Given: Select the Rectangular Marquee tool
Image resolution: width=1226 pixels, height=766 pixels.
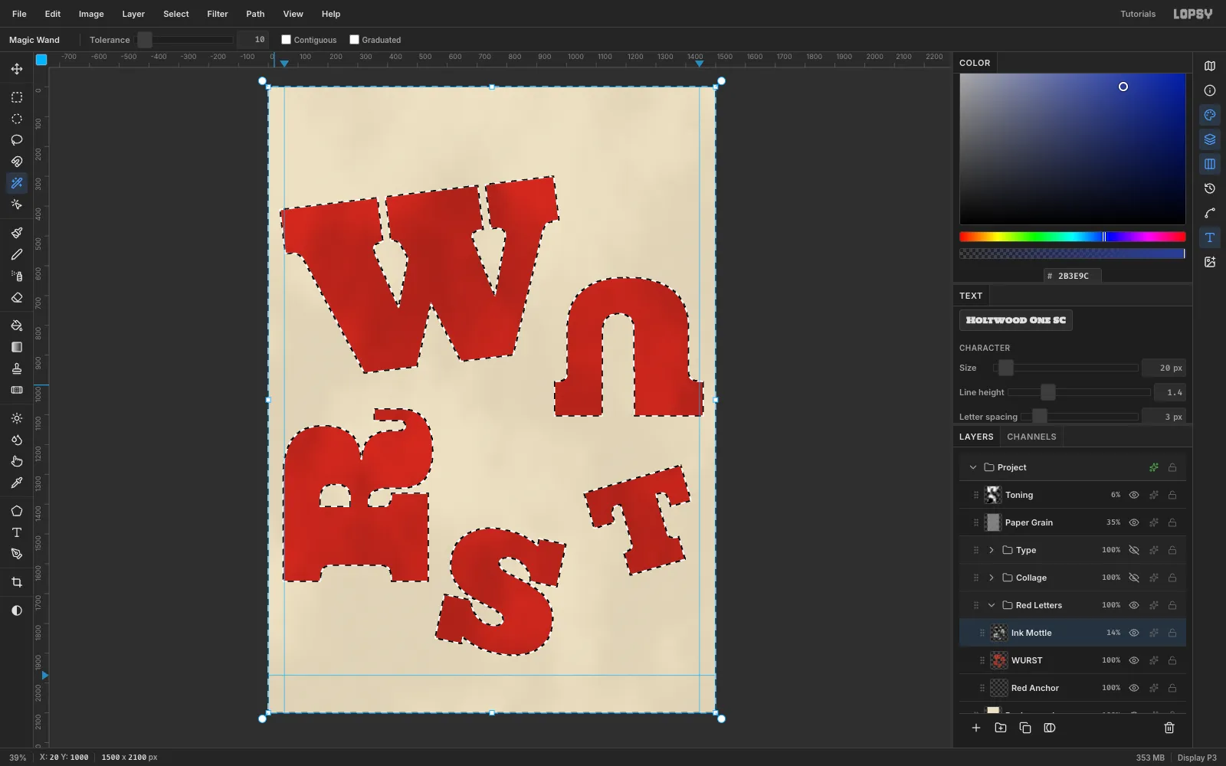Looking at the screenshot, I should click(17, 97).
